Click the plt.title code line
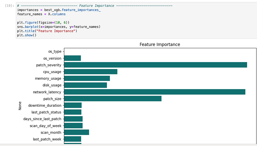Image resolution: width=257 pixels, height=146 pixels. (47, 31)
